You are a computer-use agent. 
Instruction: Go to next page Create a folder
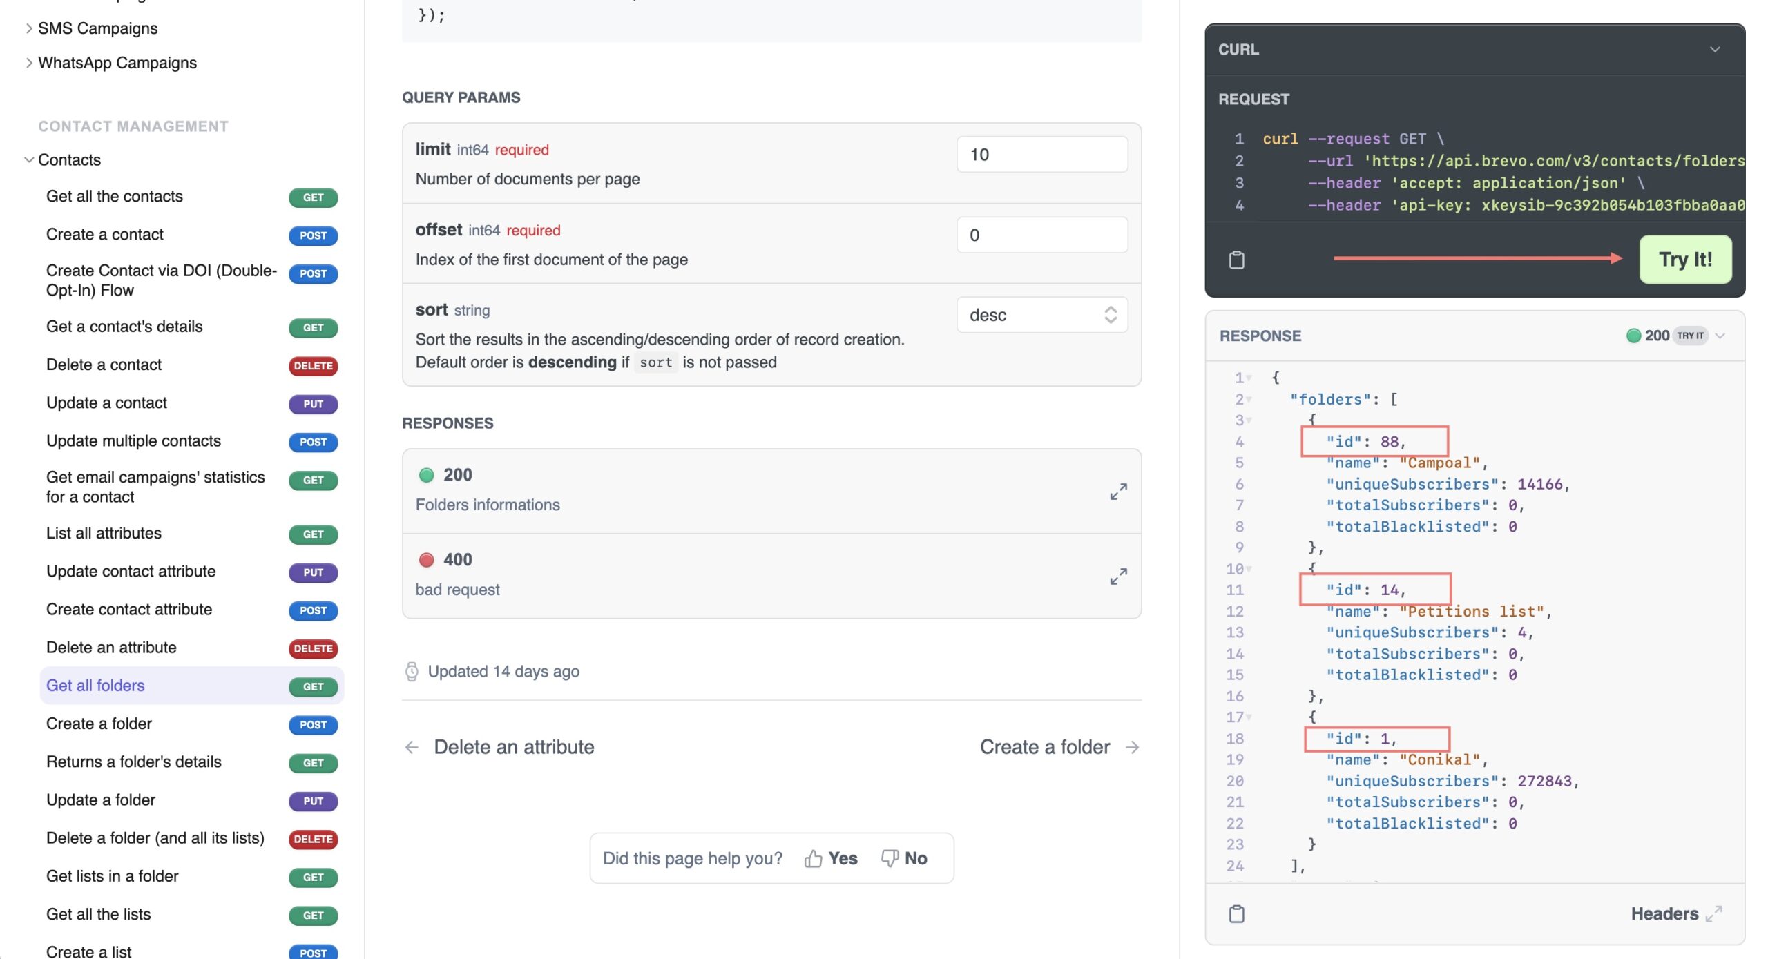click(1059, 746)
